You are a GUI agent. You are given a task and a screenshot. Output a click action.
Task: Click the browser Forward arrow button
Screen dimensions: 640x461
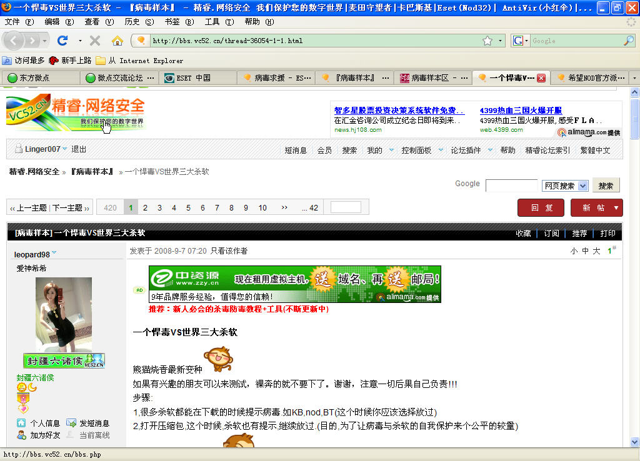[x=32, y=41]
